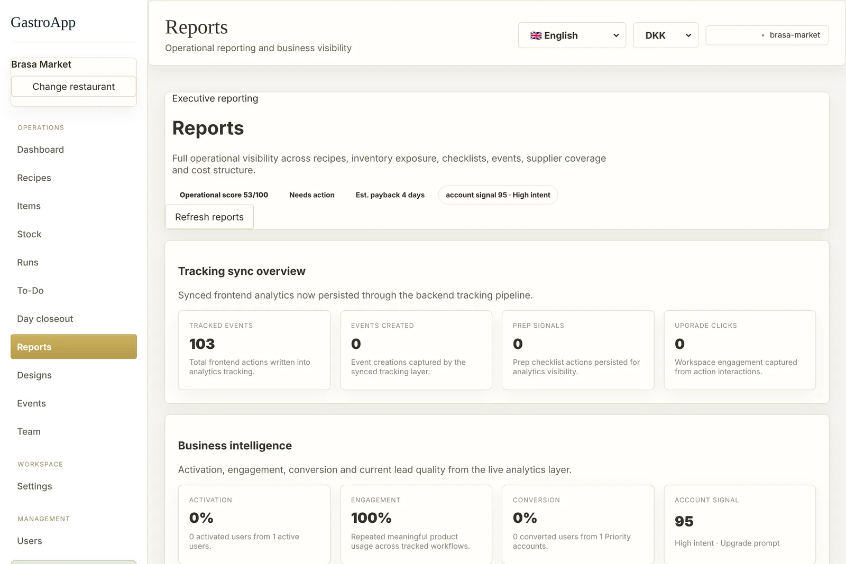Image resolution: width=846 pixels, height=564 pixels.
Task: Open the DKK currency dropdown
Action: (666, 35)
